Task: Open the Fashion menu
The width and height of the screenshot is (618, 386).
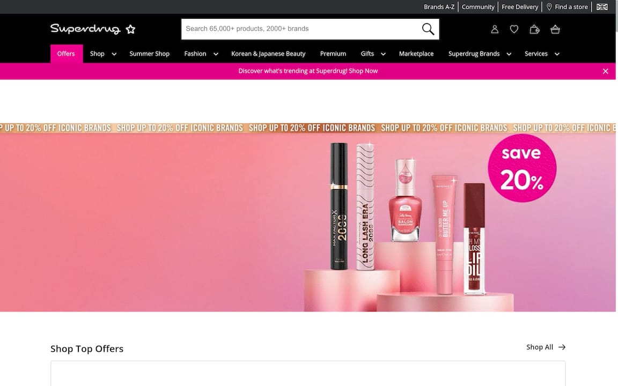Action: [195, 54]
